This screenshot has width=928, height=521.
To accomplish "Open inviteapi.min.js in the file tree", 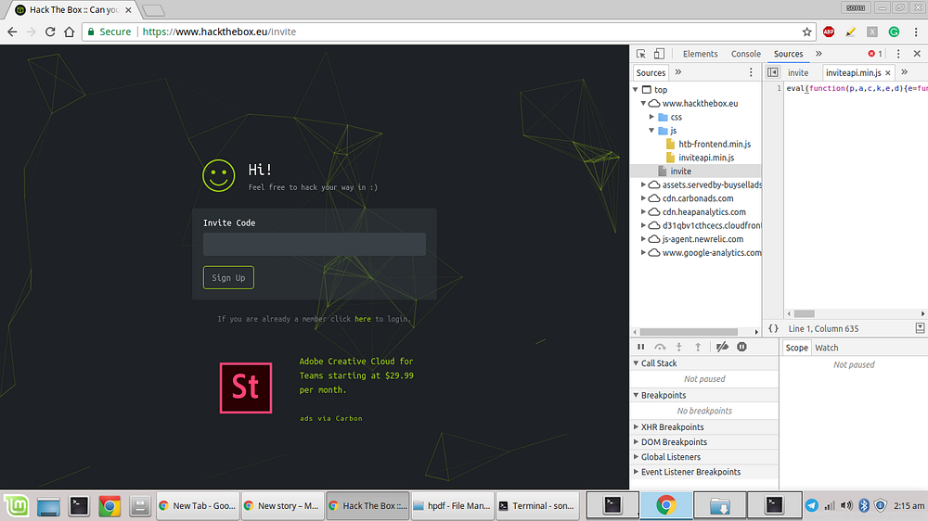I will 706,158.
